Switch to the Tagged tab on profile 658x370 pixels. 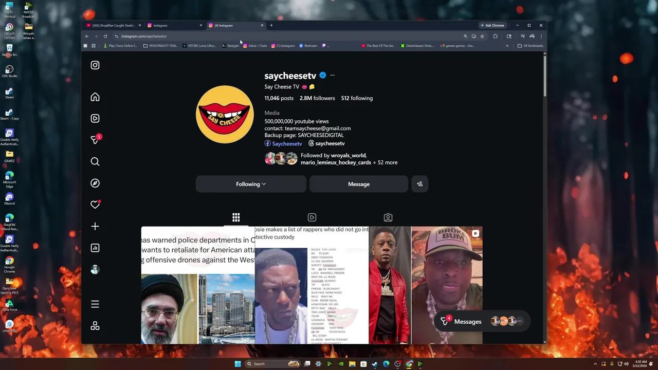388,217
